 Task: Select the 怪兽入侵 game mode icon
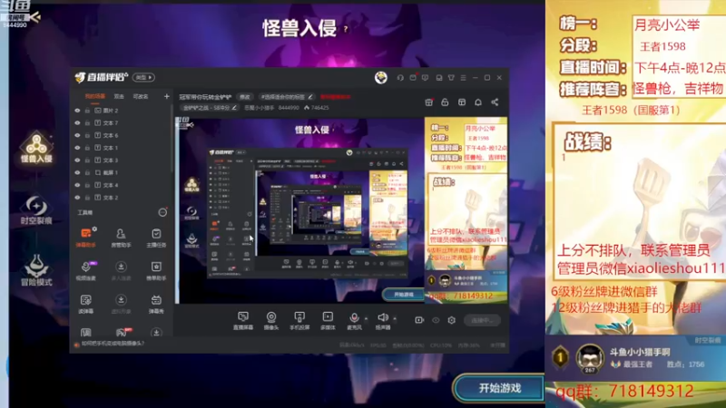pyautogui.click(x=36, y=148)
